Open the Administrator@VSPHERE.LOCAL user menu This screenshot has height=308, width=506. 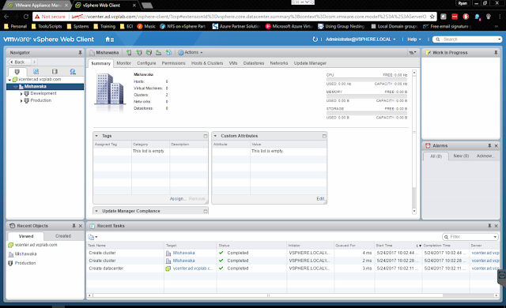361,39
